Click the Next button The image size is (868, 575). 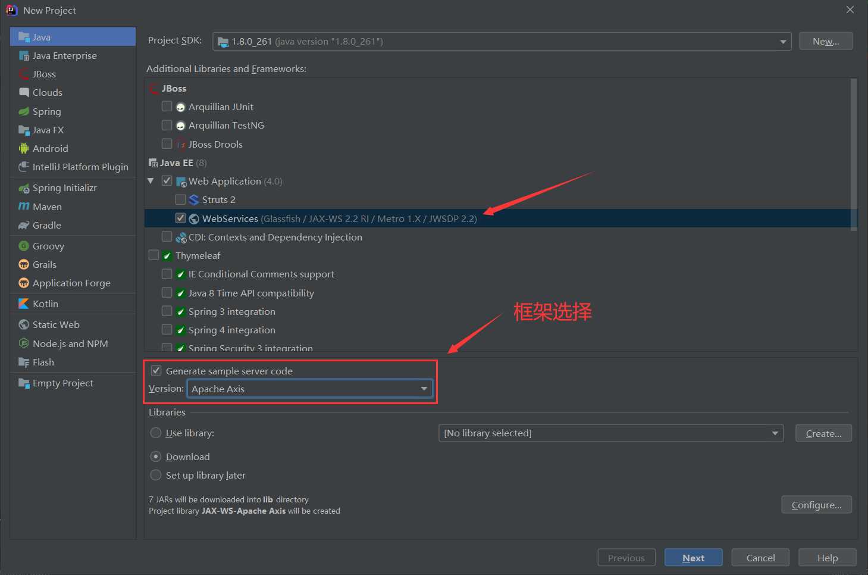click(693, 558)
